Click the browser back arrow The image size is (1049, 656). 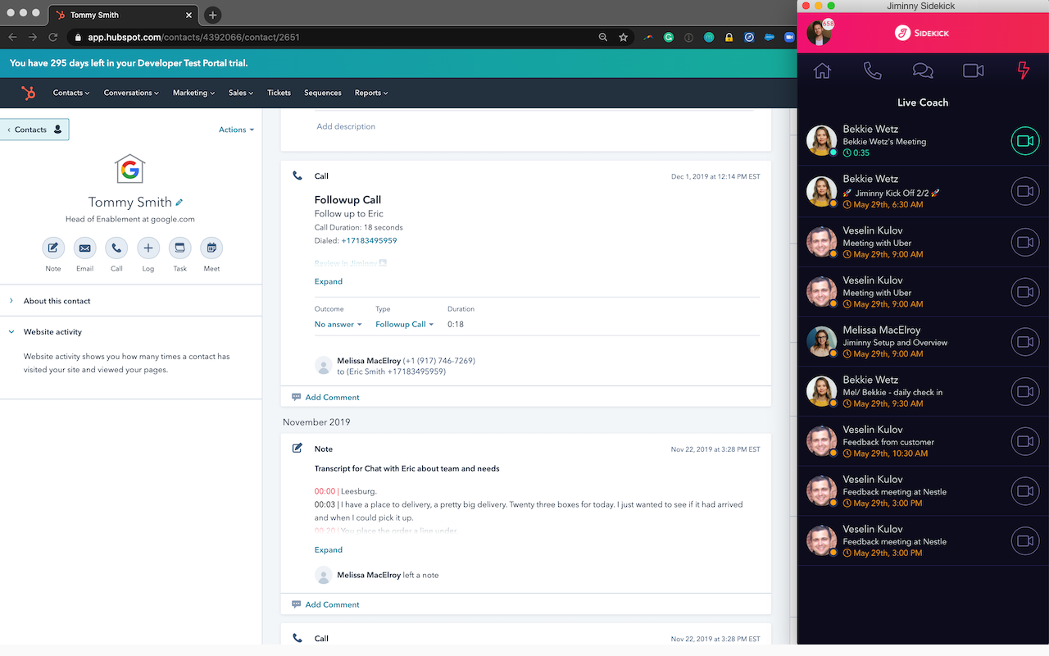pyautogui.click(x=12, y=37)
